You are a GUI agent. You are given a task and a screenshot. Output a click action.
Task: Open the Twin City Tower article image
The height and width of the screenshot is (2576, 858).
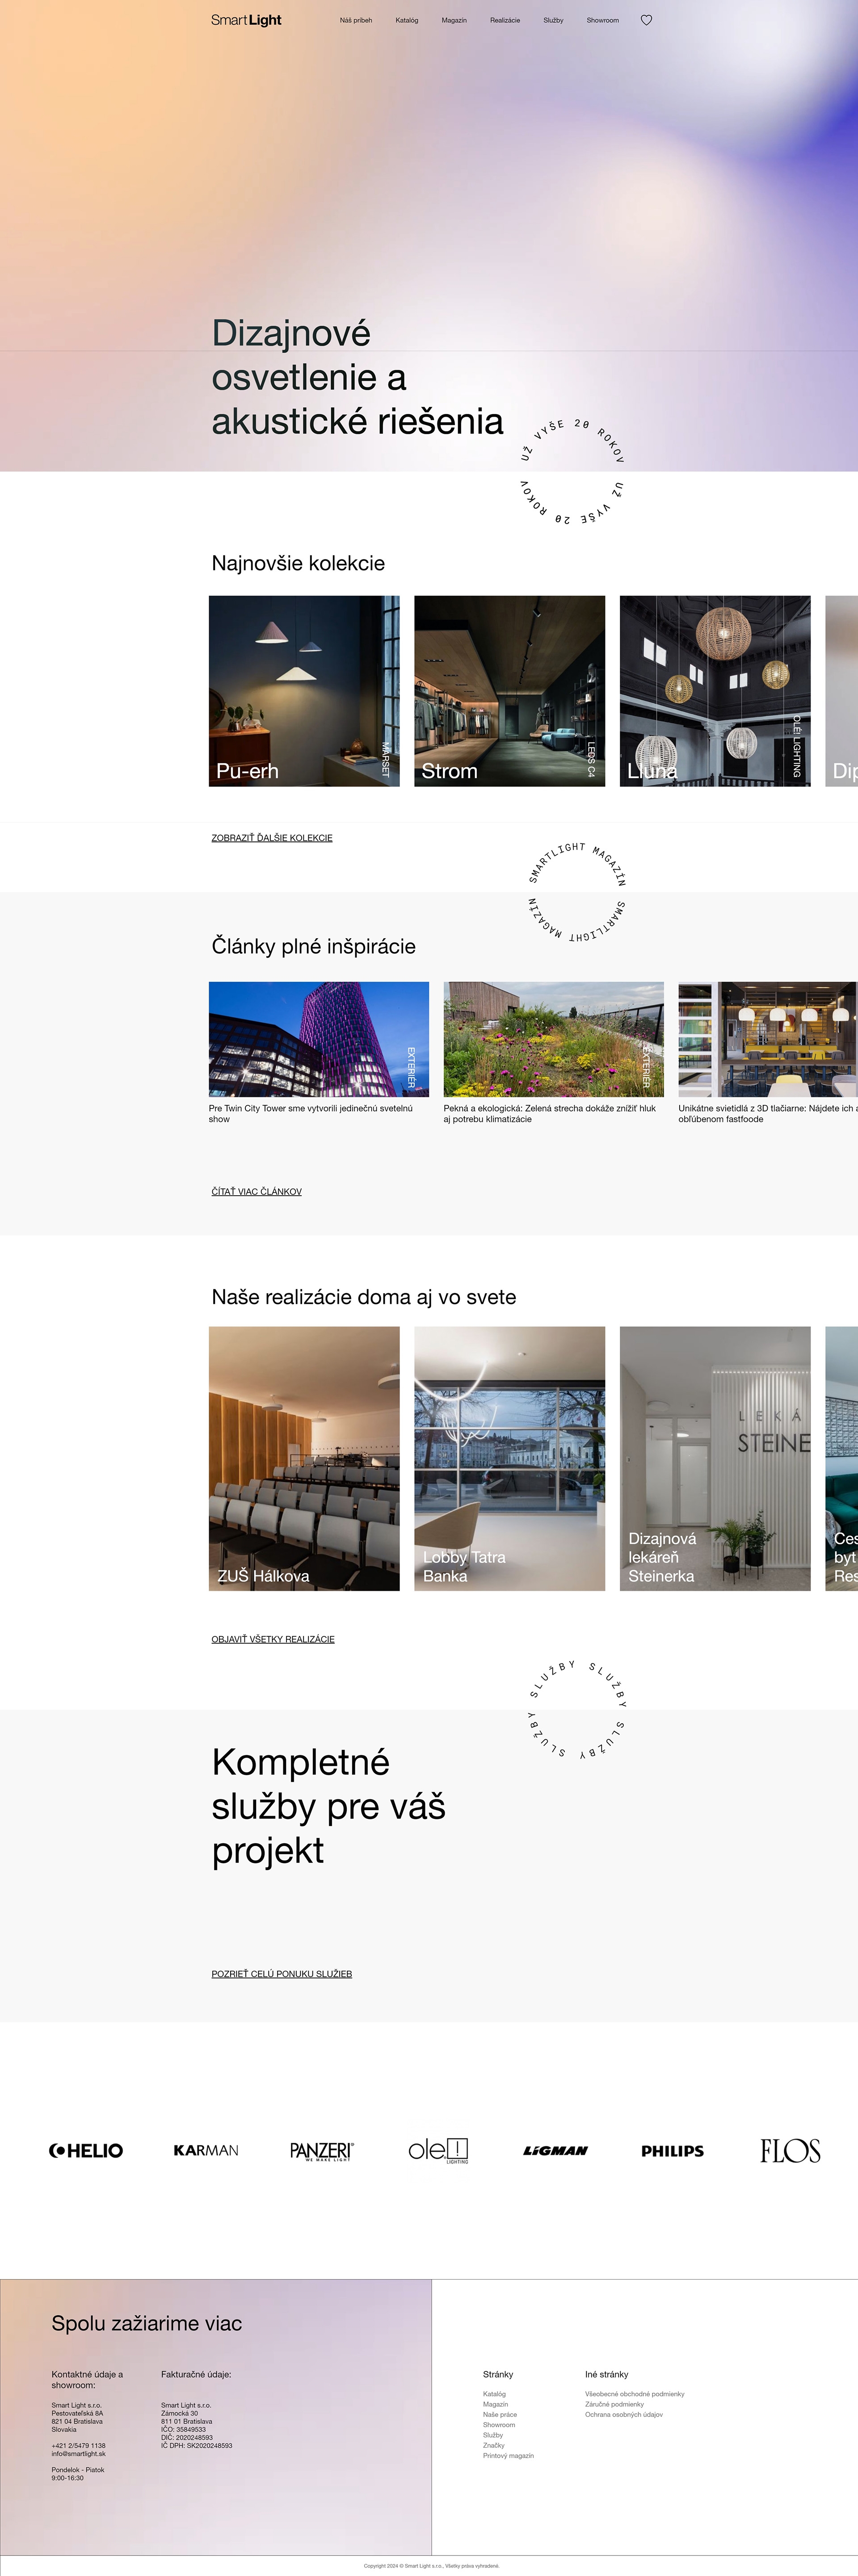click(319, 1039)
